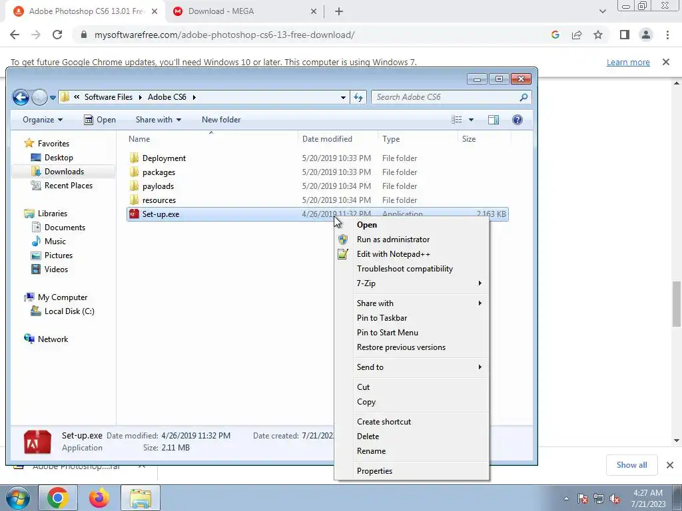Open the Share with toolbar dropdown
The width and height of the screenshot is (682, 511).
[x=159, y=120]
